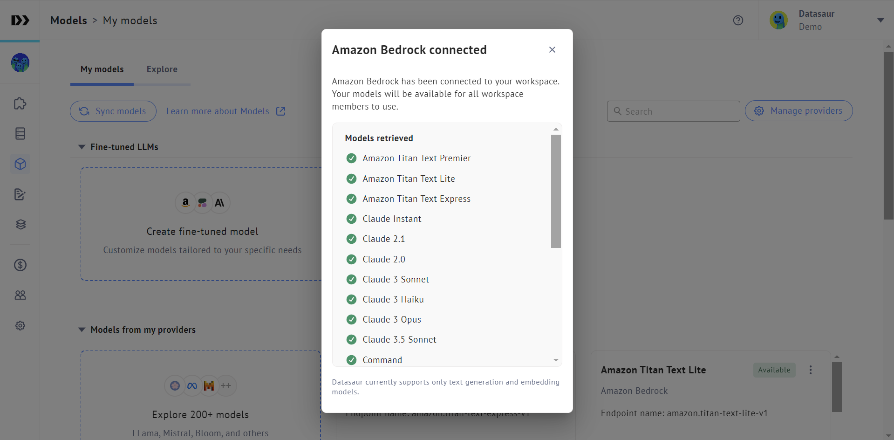Image resolution: width=894 pixels, height=440 pixels.
Task: Open the billing dollar sidebar icon
Action: coord(20,265)
